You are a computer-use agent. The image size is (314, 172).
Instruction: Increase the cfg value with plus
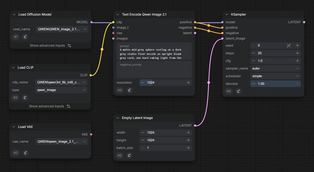297,61
